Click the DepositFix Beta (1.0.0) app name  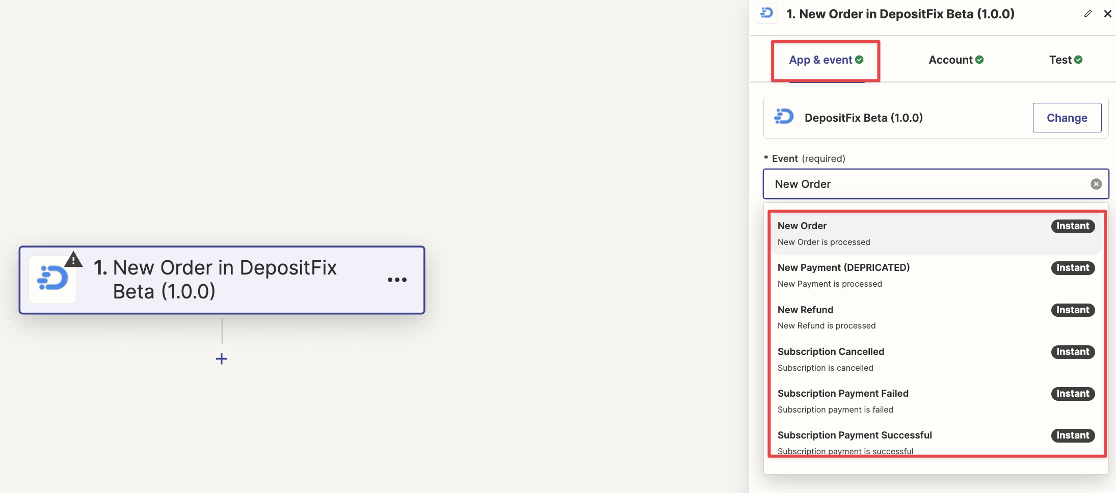click(x=864, y=118)
